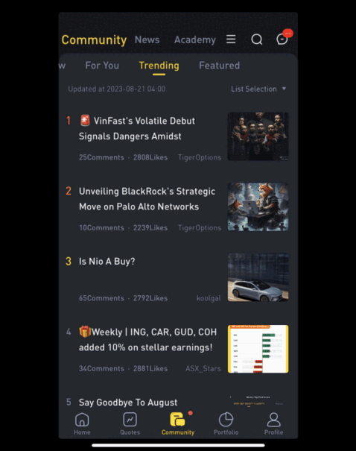Open the messages chat bubble icon
The width and height of the screenshot is (356, 451).
pos(282,39)
